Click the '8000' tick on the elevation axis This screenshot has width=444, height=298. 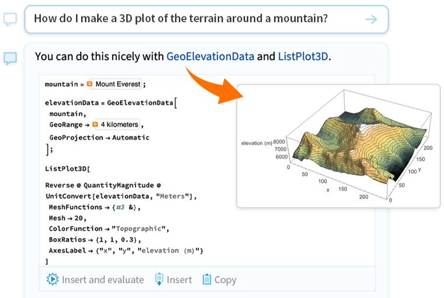pyautogui.click(x=279, y=142)
